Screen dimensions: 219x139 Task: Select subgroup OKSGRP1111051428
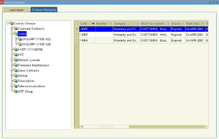(x=36, y=44)
